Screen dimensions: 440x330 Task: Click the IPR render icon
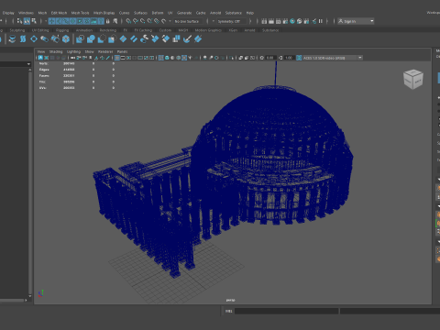pyautogui.click(x=278, y=21)
